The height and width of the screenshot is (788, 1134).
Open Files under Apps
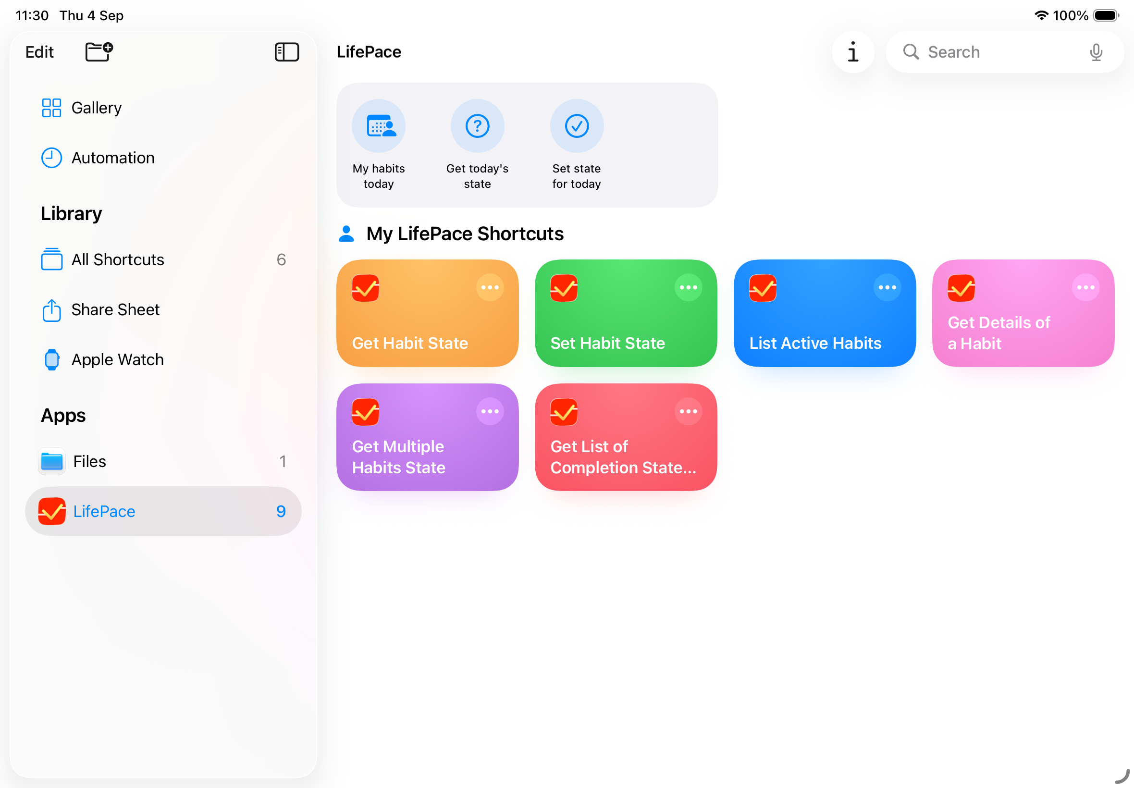tap(163, 461)
